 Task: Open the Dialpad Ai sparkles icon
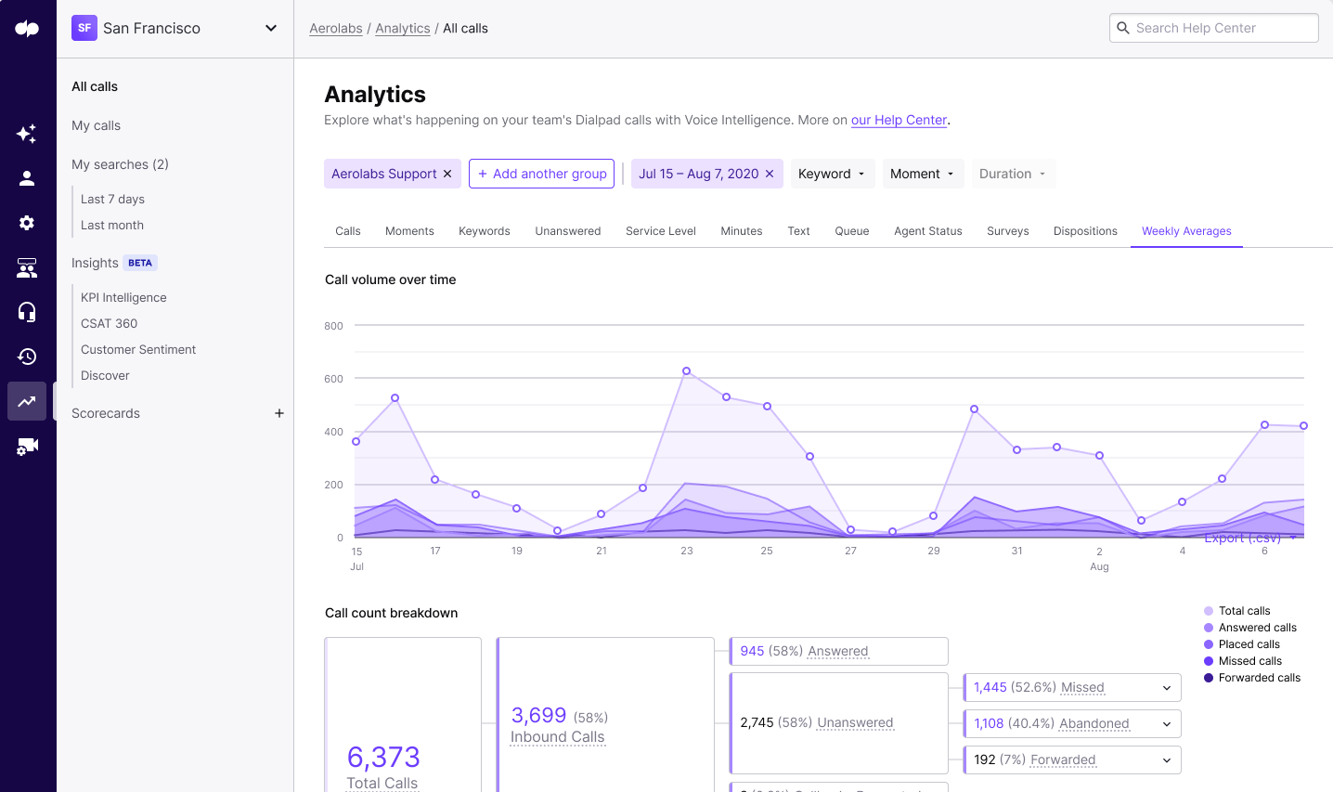point(27,134)
